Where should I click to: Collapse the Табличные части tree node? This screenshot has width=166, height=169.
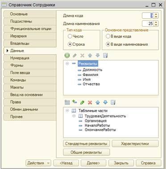(67, 111)
